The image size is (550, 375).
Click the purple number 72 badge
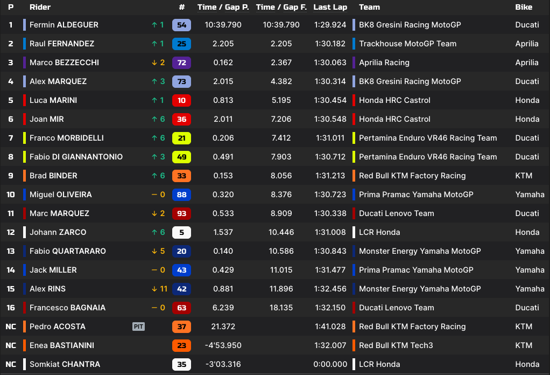[x=181, y=63]
